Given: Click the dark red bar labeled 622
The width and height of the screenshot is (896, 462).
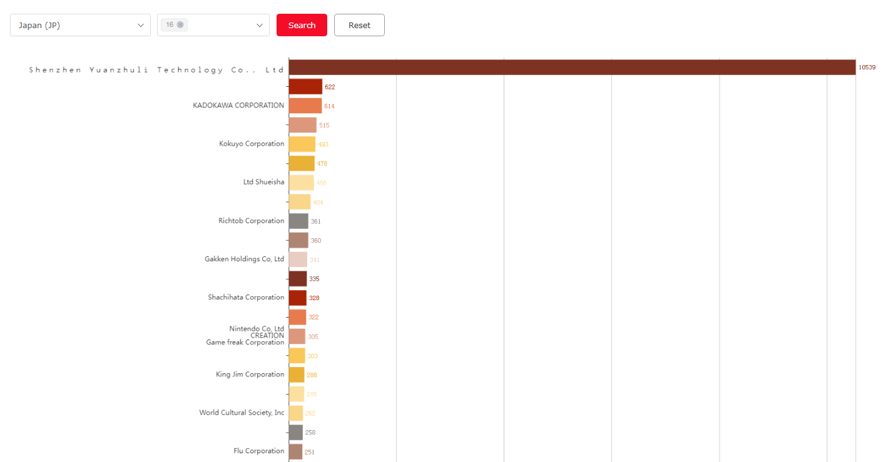Looking at the screenshot, I should (x=305, y=87).
